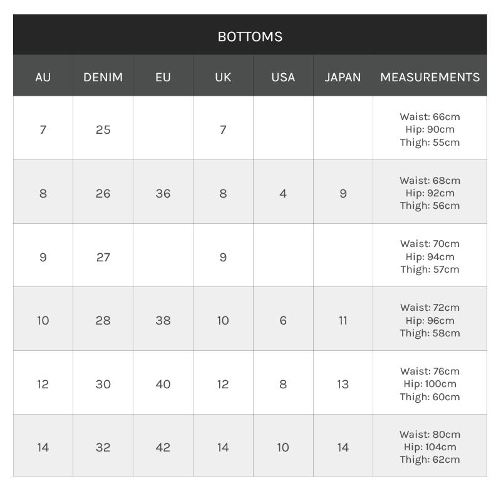Select EU size 42 cell
Image resolution: width=501 pixels, height=489 pixels.
pyautogui.click(x=163, y=447)
